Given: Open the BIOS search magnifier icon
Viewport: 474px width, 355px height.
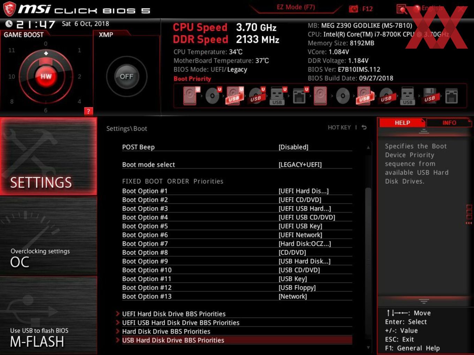Looking at the screenshot, I should click(402, 9).
